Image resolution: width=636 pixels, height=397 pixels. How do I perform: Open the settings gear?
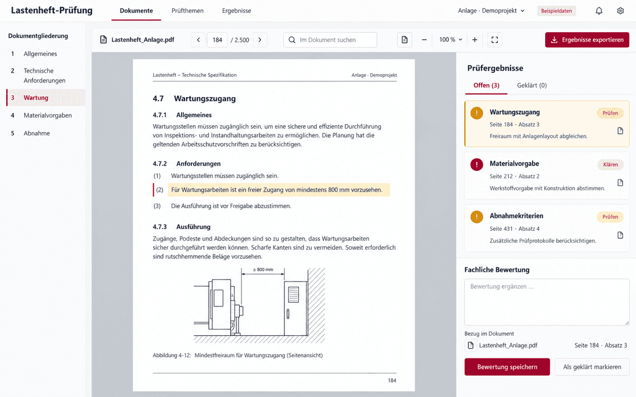click(x=620, y=11)
